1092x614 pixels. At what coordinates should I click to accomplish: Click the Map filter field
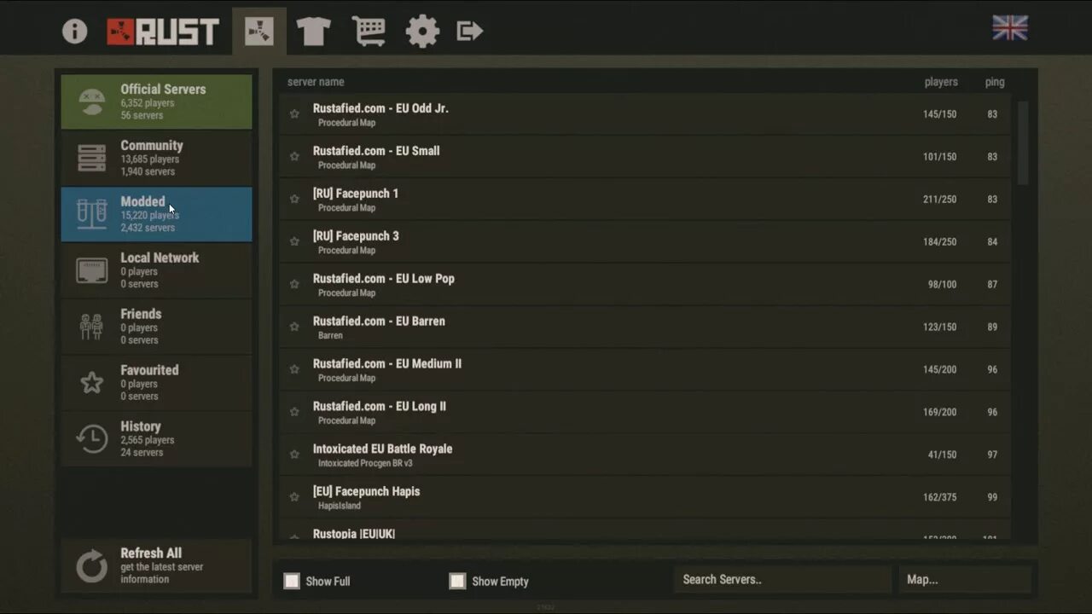point(965,580)
